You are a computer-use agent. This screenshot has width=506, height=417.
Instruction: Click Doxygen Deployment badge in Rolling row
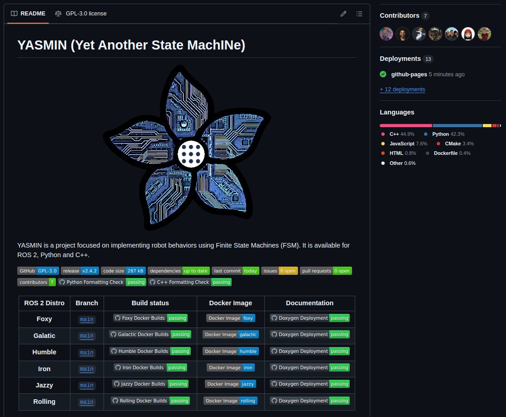[x=310, y=401]
